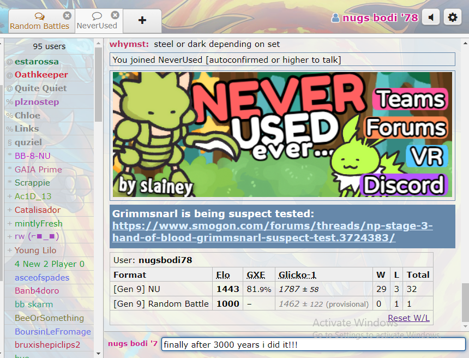Screen dimensions: 469x358
Task: Select user BoursinLeFromage in user list
Action: 49,332
